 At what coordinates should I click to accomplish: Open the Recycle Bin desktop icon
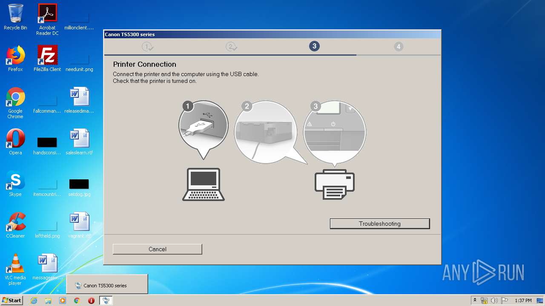15,17
